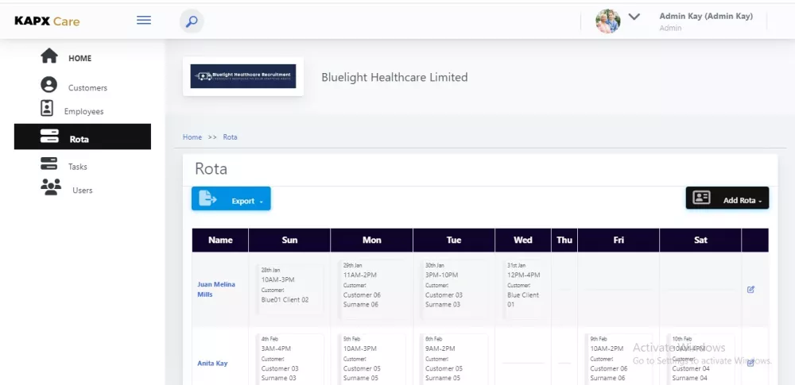Open Customers menu item
795x385 pixels.
click(87, 87)
